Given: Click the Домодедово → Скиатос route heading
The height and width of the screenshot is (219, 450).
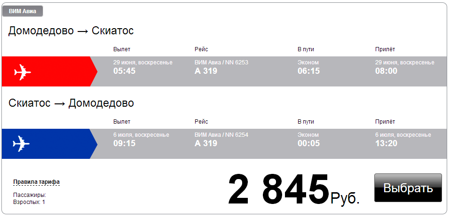Looking at the screenshot, I should click(x=71, y=31).
